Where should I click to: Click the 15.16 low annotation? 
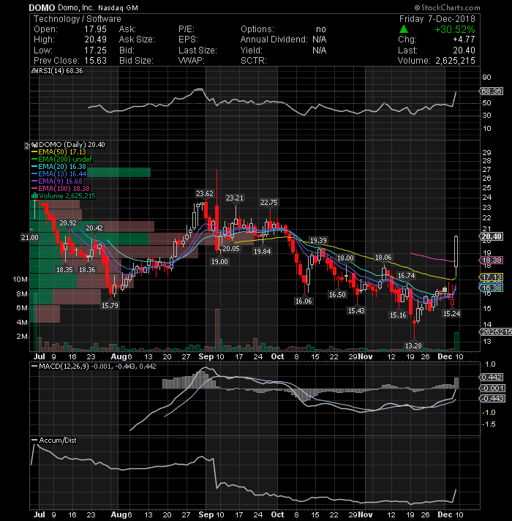[398, 315]
